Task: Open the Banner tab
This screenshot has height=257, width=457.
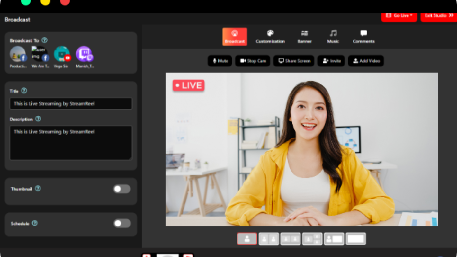Action: pyautogui.click(x=304, y=37)
